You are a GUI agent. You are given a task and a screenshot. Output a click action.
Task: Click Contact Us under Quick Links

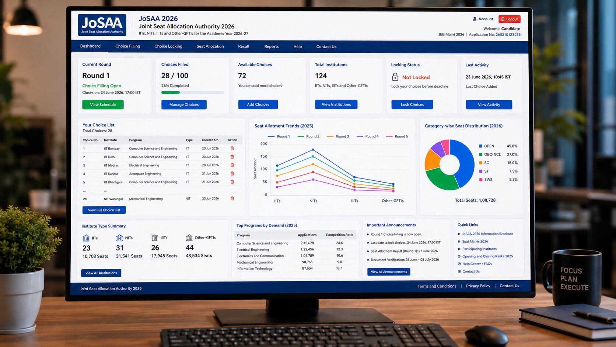click(471, 271)
